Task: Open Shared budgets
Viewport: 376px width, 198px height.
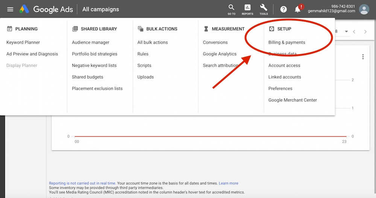Action: point(87,77)
